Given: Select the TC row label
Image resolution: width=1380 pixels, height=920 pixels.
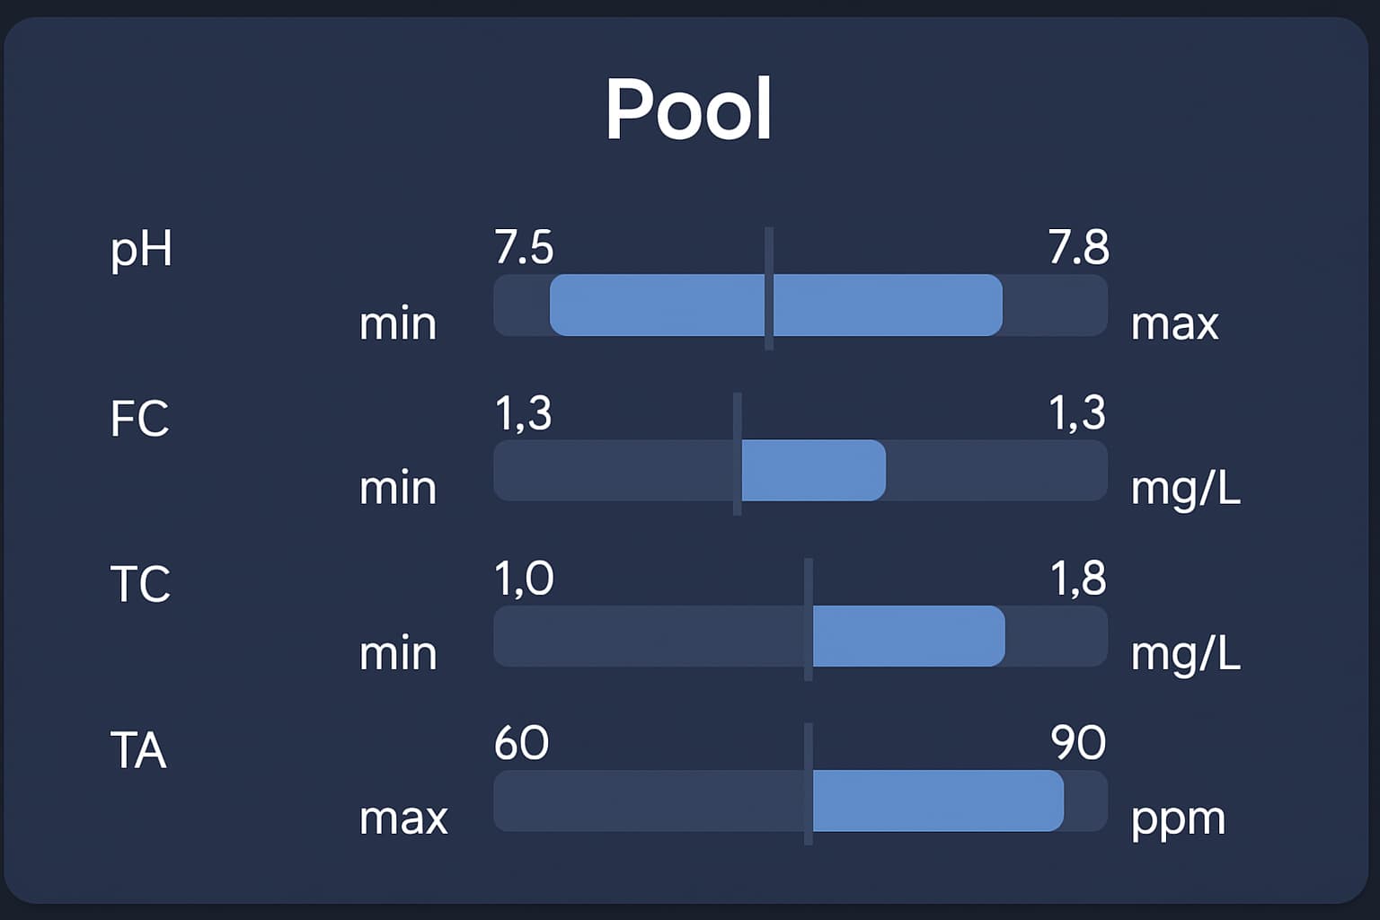Looking at the screenshot, I should click(139, 584).
